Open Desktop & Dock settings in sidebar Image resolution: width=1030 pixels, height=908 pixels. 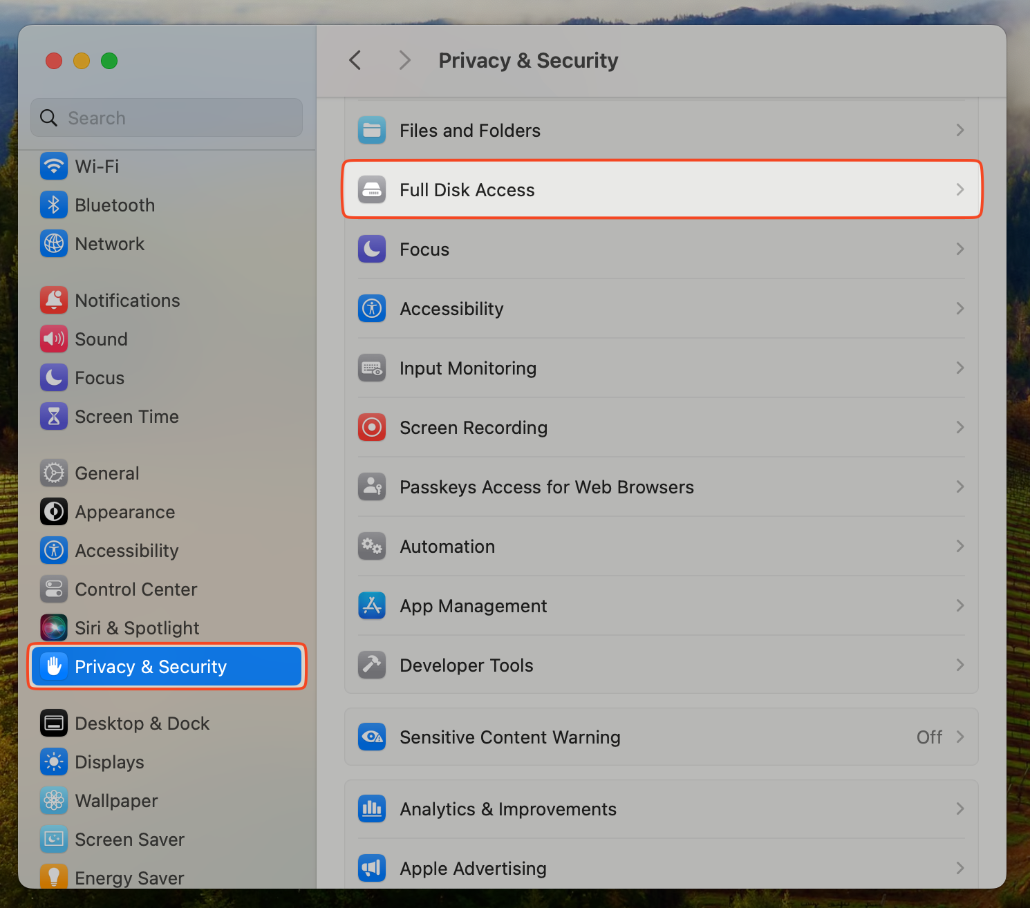point(142,723)
